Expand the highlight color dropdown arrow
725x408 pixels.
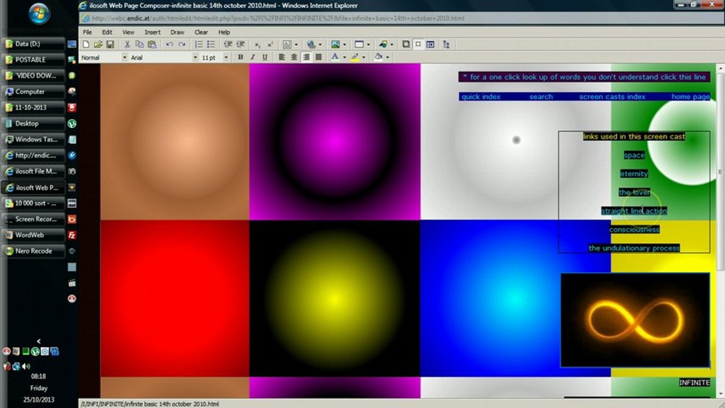(363, 57)
